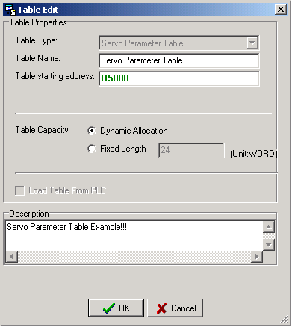Open the Table Type dropdown
Viewport: 292px width, 327px height.
point(252,43)
